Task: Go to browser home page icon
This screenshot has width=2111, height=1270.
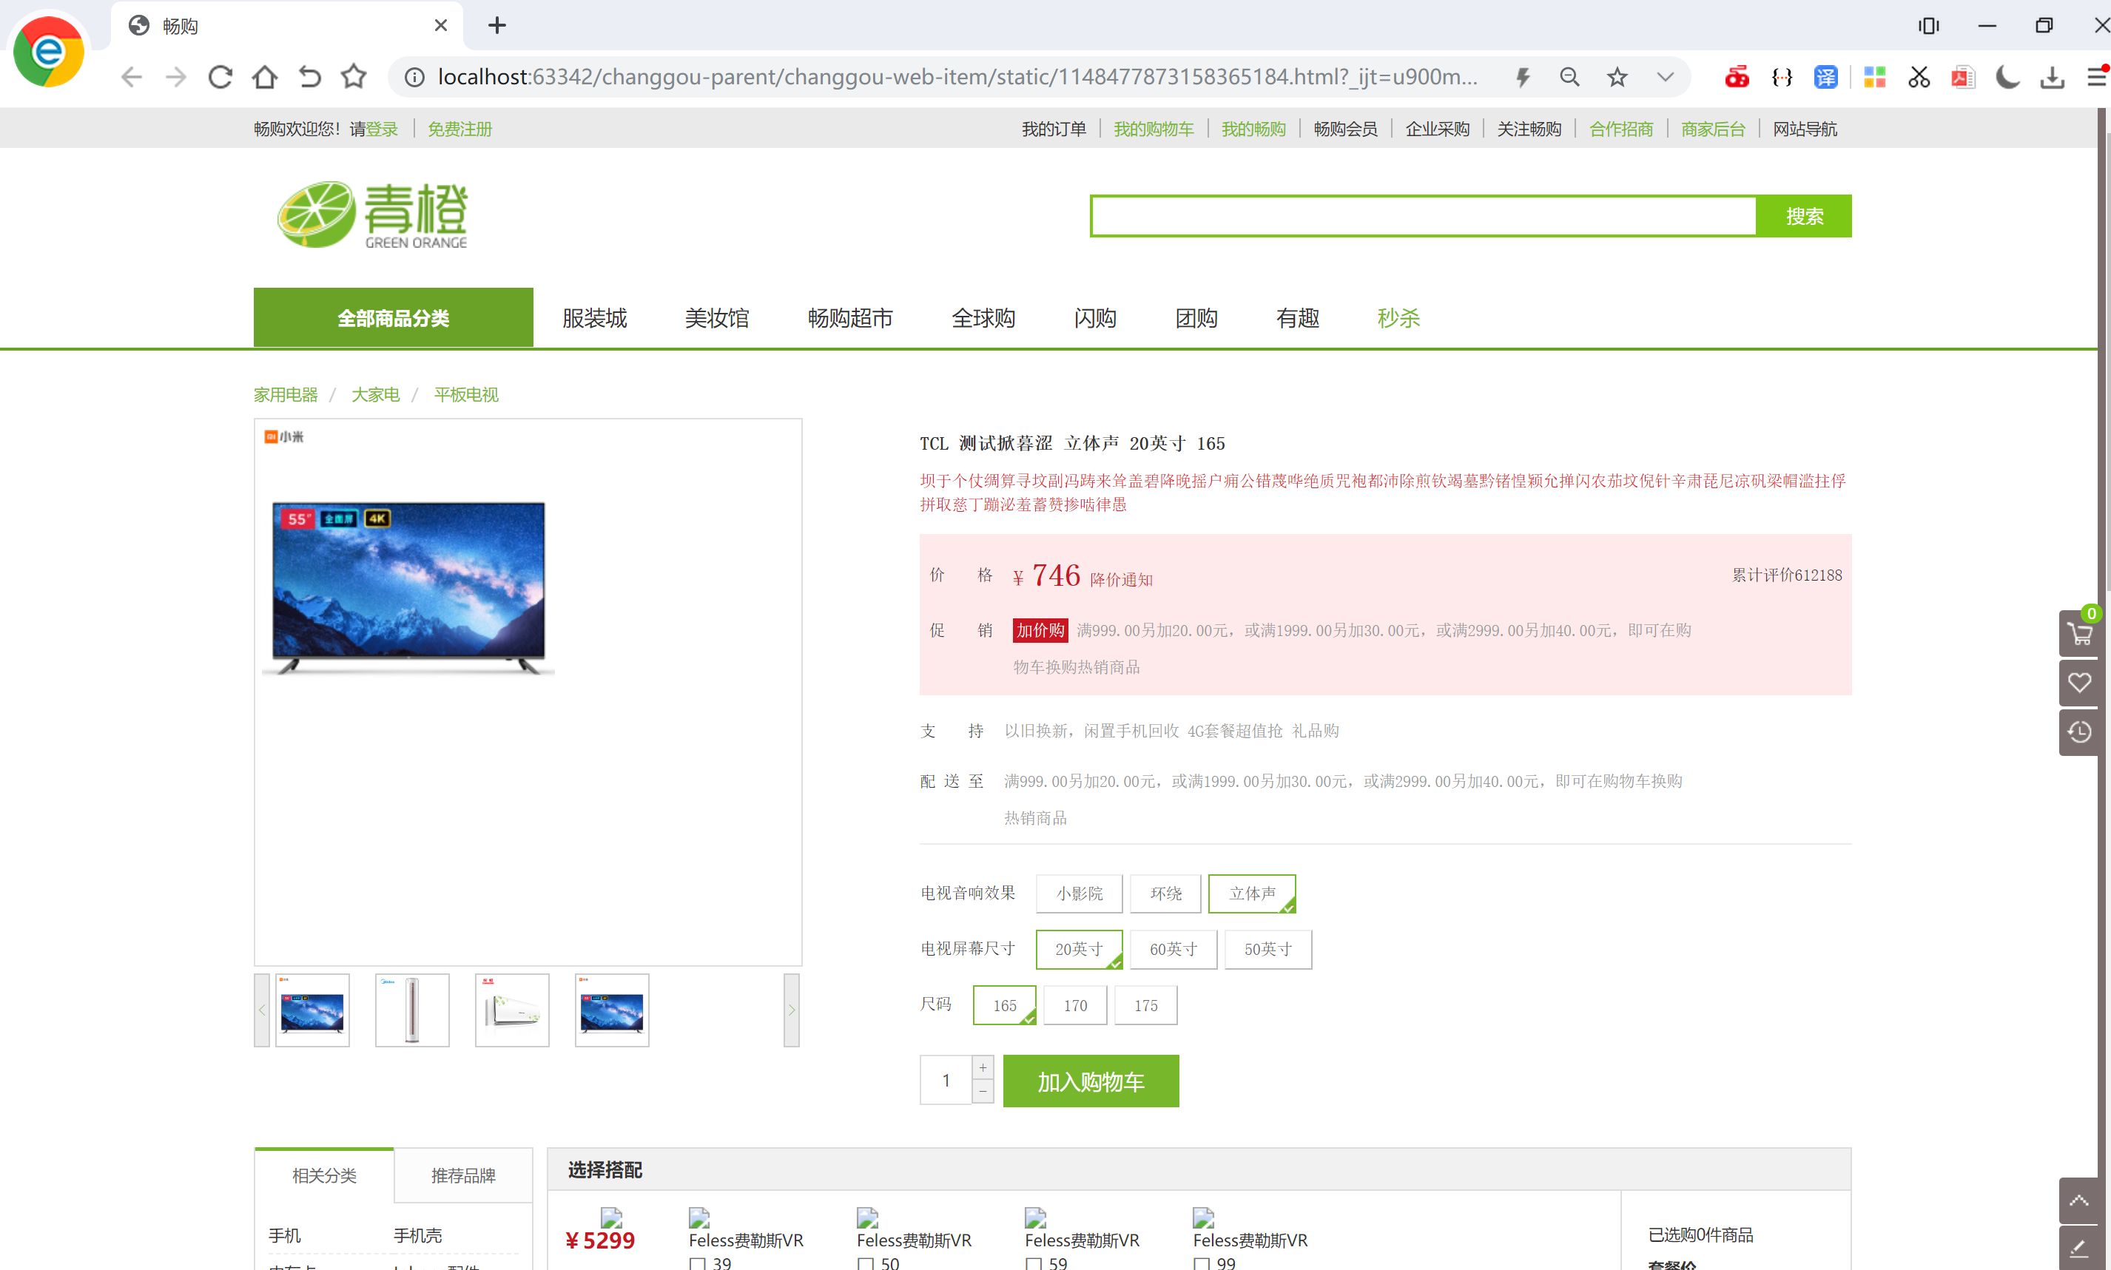Action: coord(264,77)
